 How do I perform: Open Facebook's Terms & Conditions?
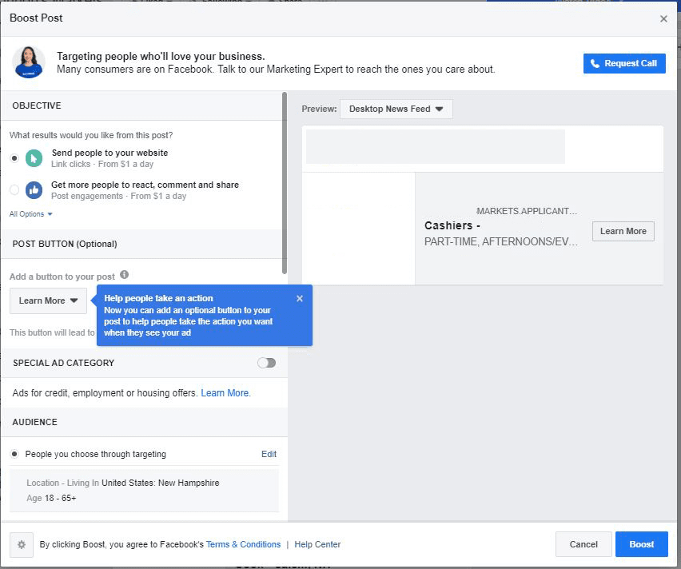243,544
